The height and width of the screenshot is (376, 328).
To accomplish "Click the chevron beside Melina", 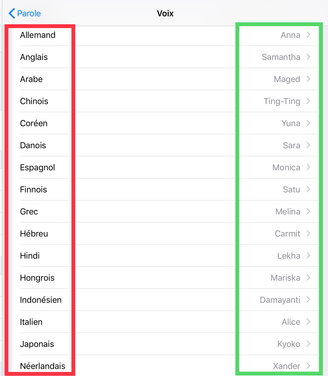I will (x=309, y=211).
